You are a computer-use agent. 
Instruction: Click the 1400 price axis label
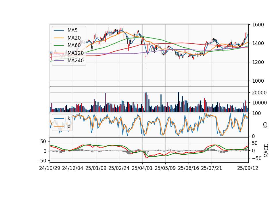pos(258,43)
